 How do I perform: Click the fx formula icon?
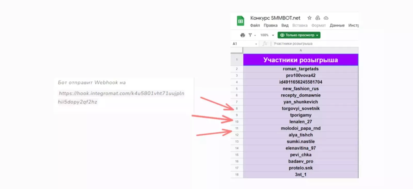pyautogui.click(x=265, y=44)
